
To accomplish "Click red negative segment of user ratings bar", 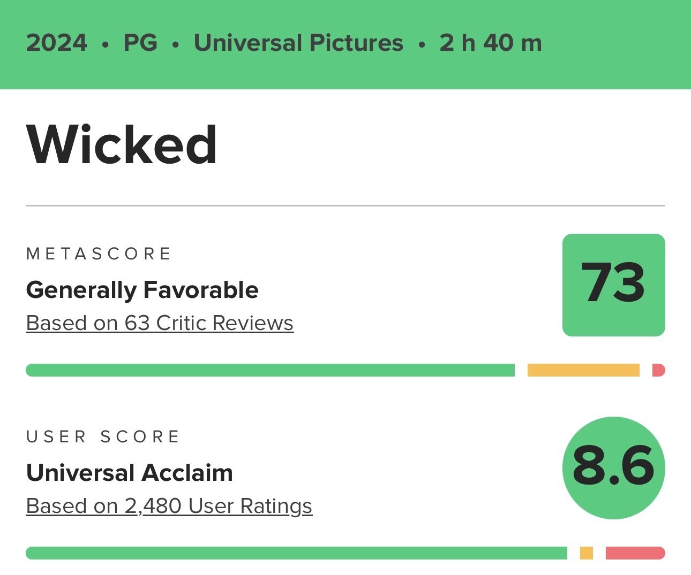I will [635, 553].
